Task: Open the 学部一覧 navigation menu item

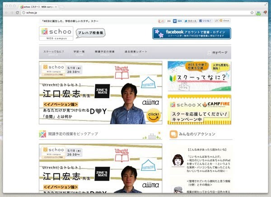Action: (79, 52)
